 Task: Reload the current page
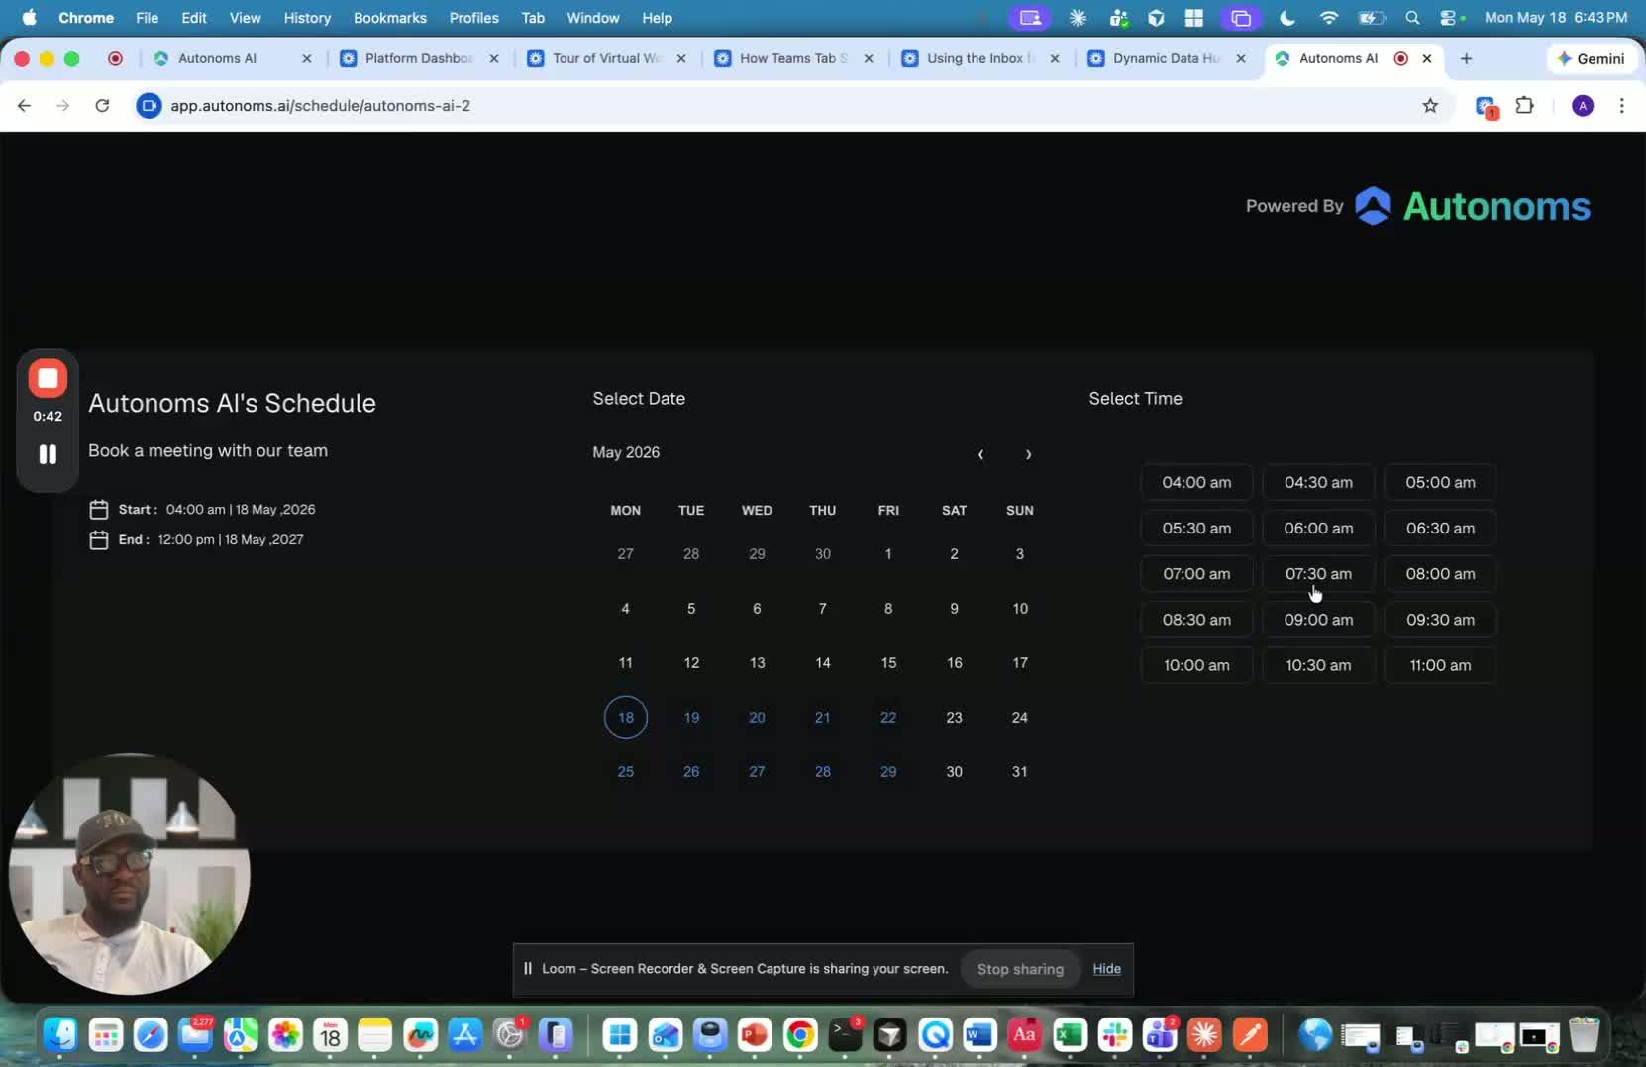[102, 105]
